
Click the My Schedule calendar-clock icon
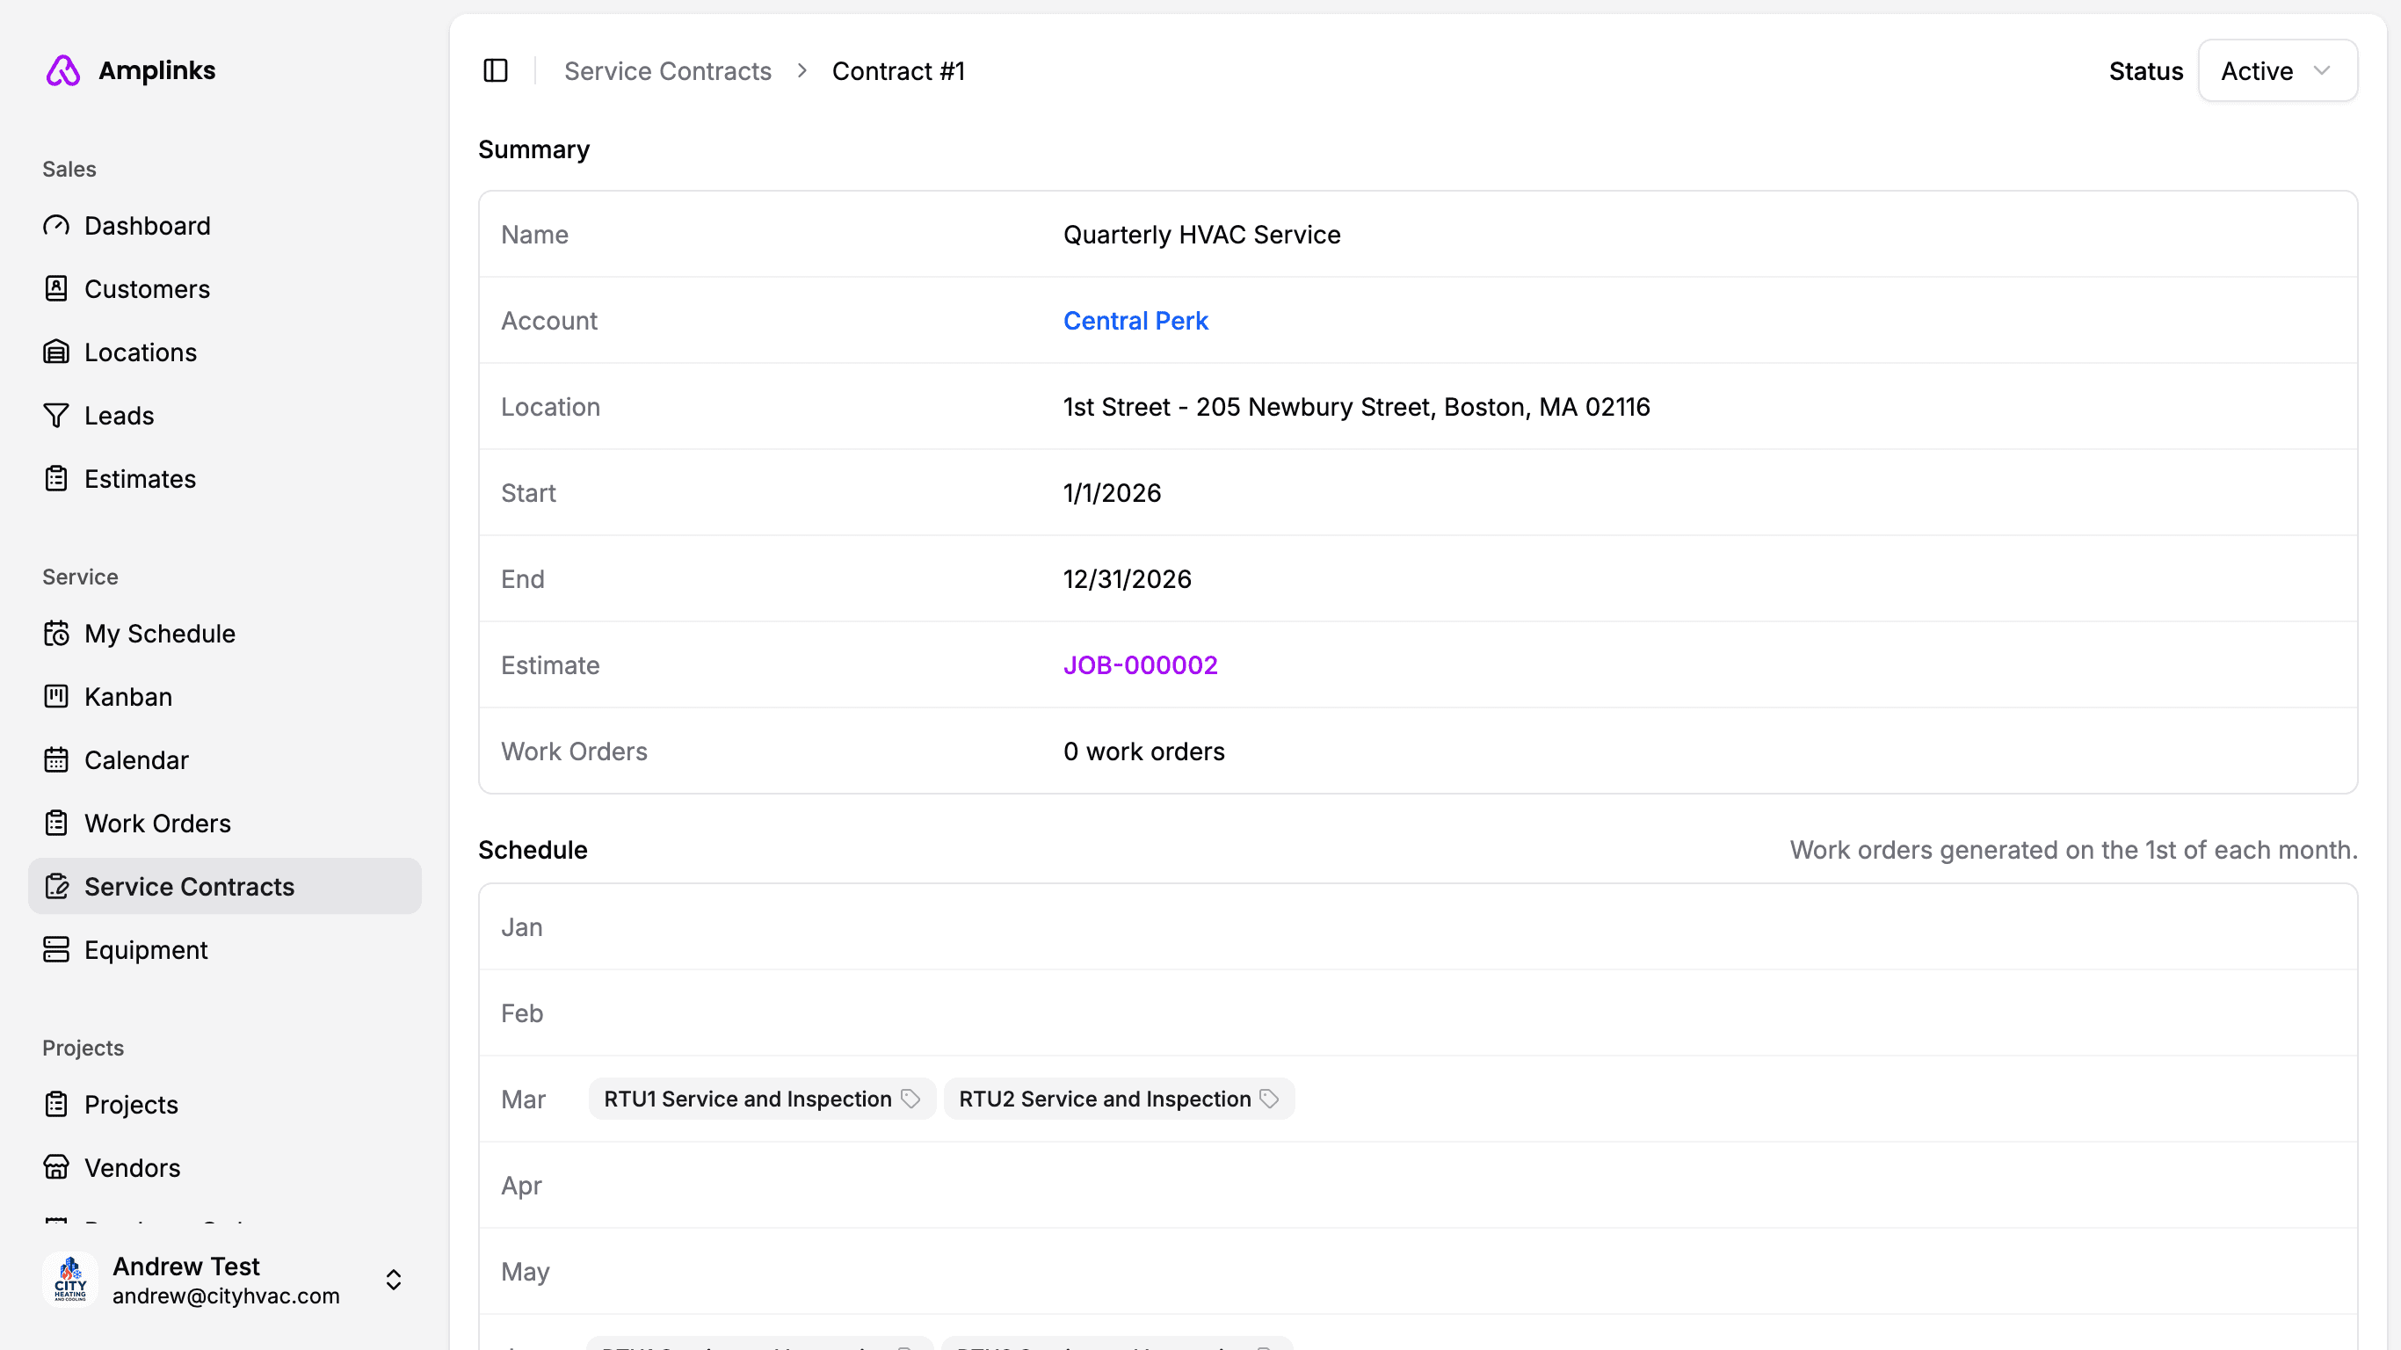[x=56, y=634]
